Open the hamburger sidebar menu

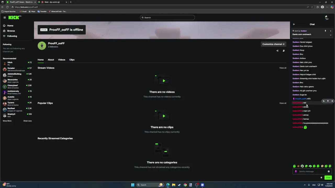4,17
